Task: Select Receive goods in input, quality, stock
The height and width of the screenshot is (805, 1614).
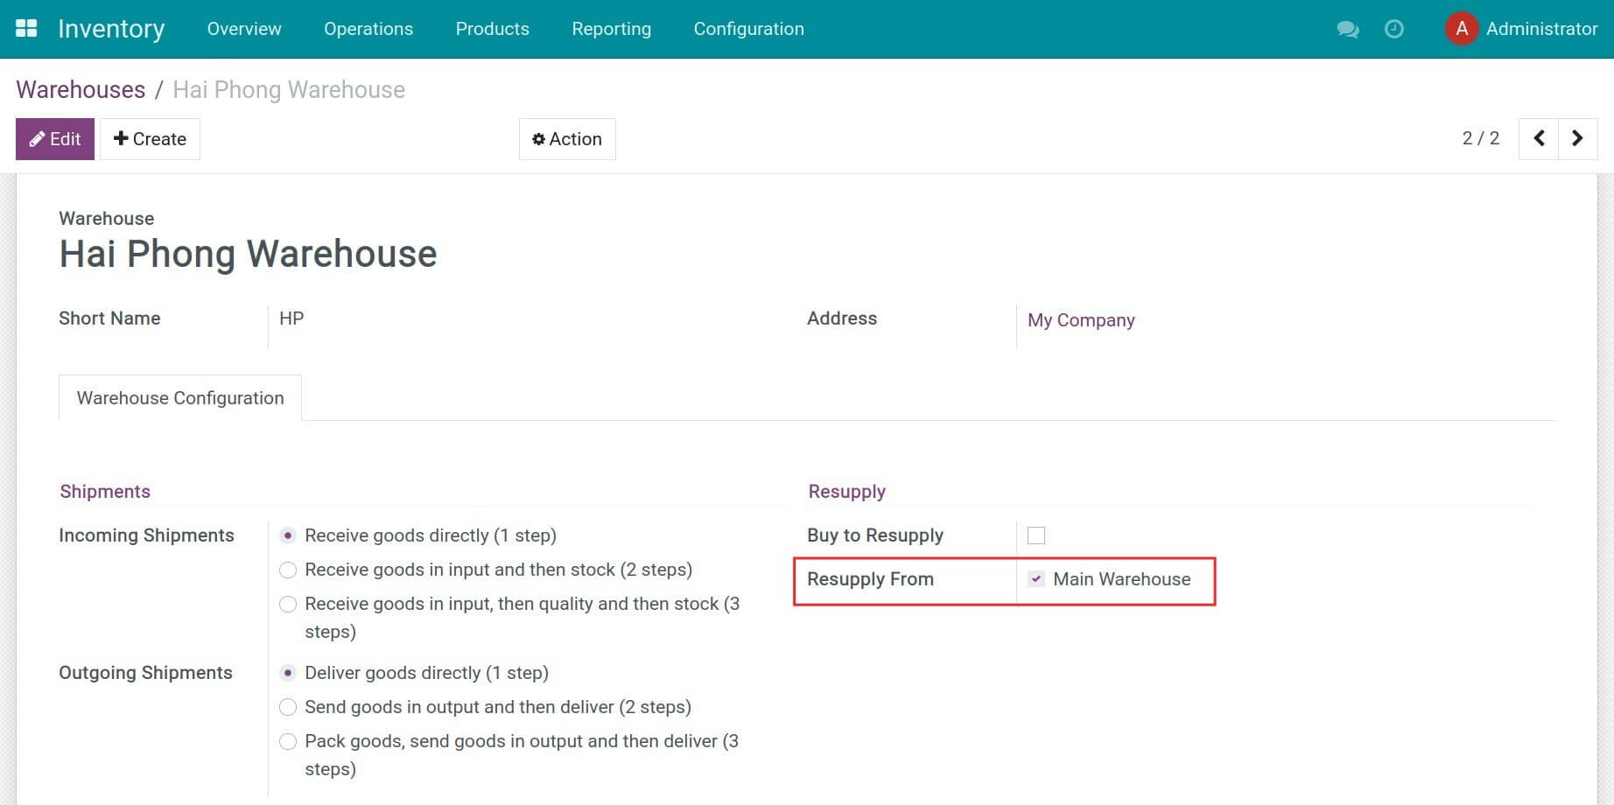Action: 288,604
